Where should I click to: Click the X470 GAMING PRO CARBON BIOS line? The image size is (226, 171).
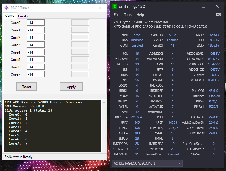pyautogui.click(x=160, y=26)
